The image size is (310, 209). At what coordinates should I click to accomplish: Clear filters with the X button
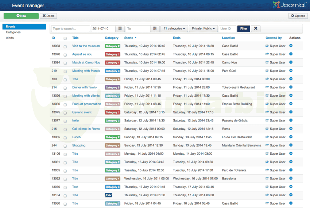pyautogui.click(x=255, y=28)
